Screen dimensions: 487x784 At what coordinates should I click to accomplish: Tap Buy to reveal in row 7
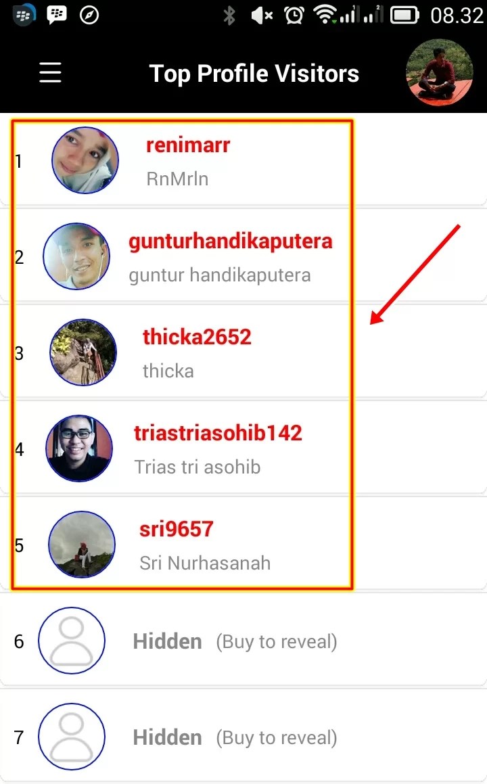pyautogui.click(x=277, y=737)
